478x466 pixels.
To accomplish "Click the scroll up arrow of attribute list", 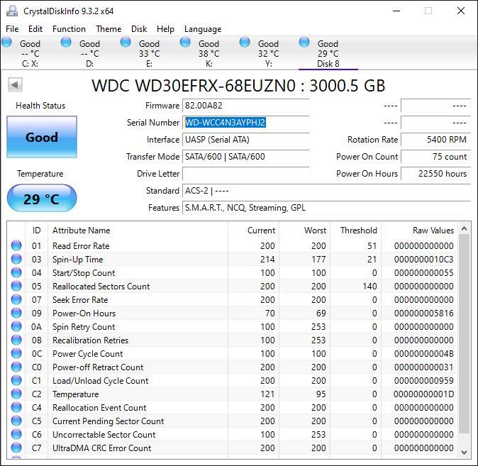I will tap(464, 228).
